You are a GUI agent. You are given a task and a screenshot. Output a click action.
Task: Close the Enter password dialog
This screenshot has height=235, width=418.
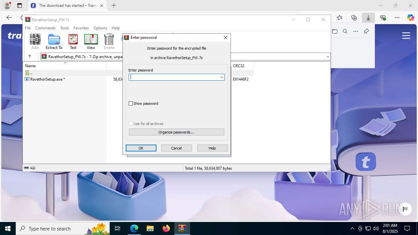click(x=225, y=38)
